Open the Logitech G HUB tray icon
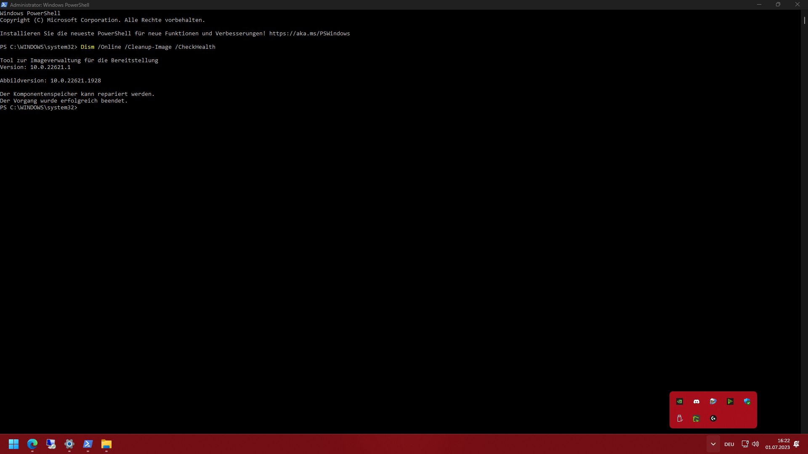808x454 pixels. pos(713,418)
